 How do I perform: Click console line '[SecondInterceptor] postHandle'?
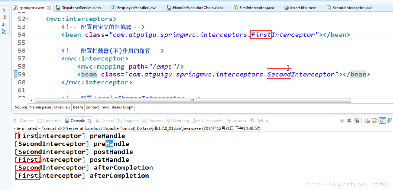tap(74, 152)
